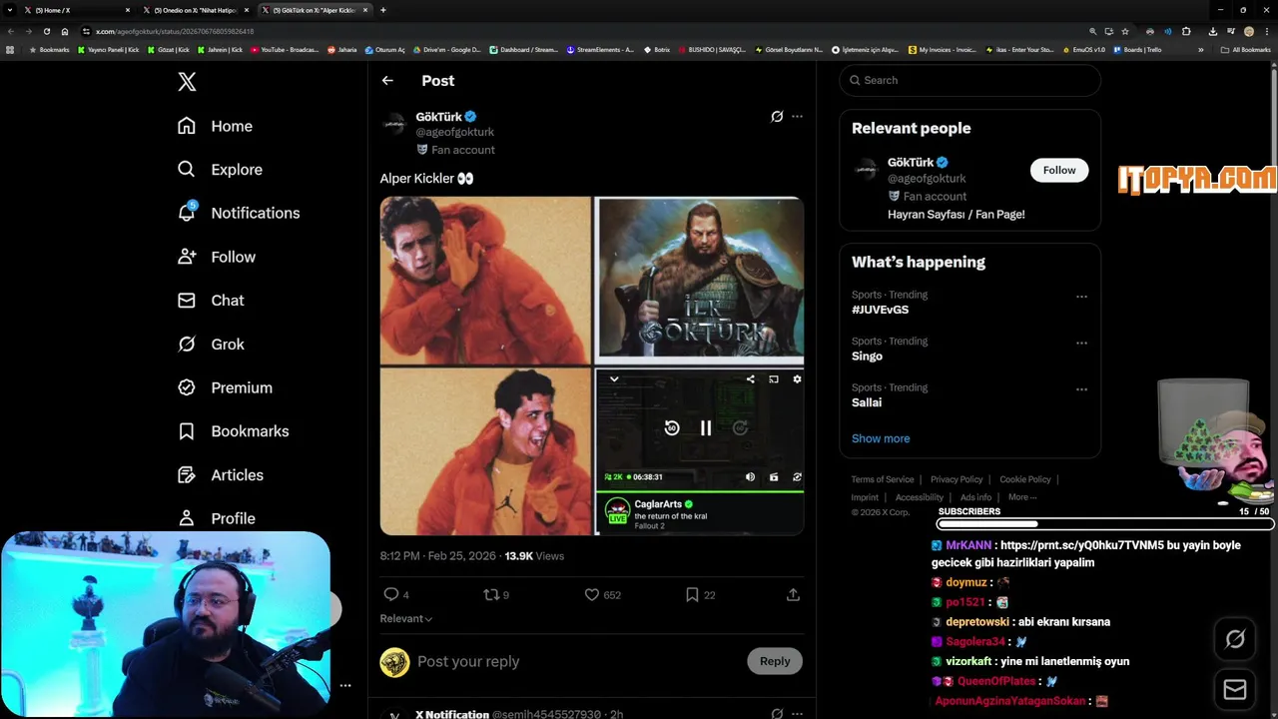Open Chat in the sidebar

[x=210, y=301]
